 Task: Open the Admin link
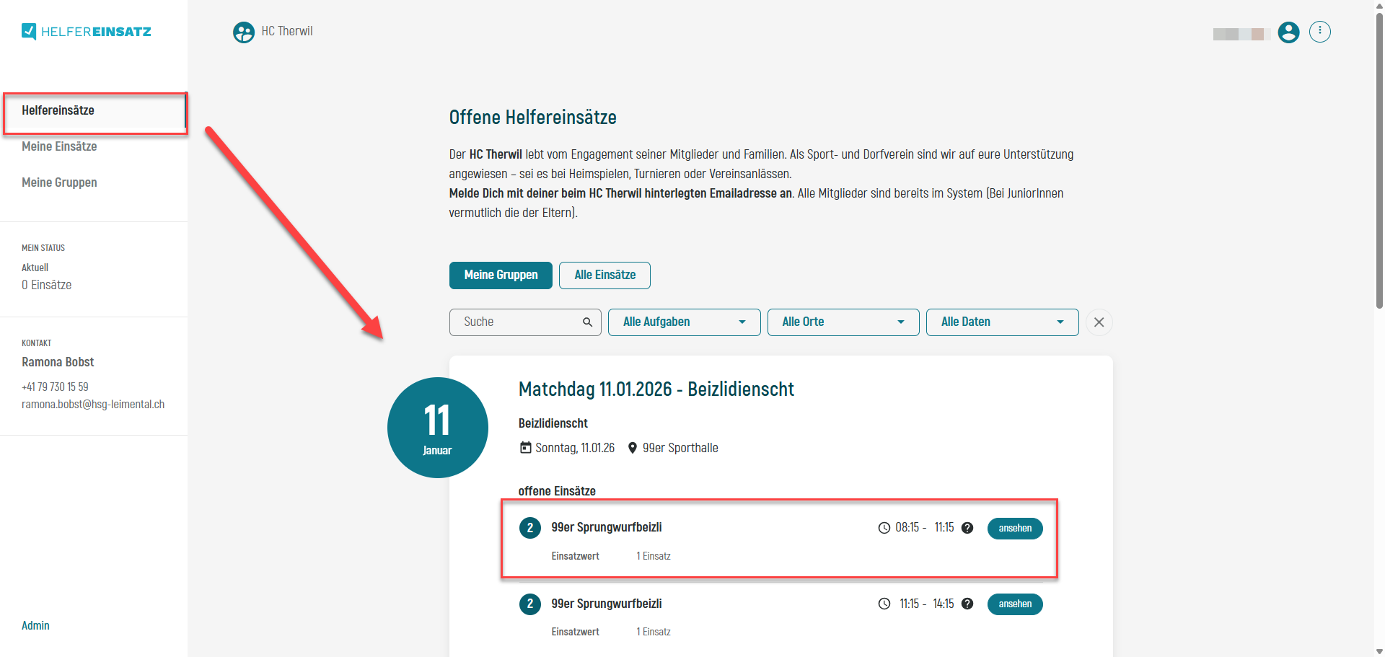pyautogui.click(x=35, y=625)
